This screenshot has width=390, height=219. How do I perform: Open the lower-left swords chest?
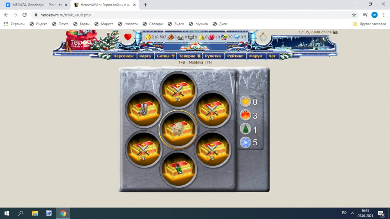pos(143,149)
